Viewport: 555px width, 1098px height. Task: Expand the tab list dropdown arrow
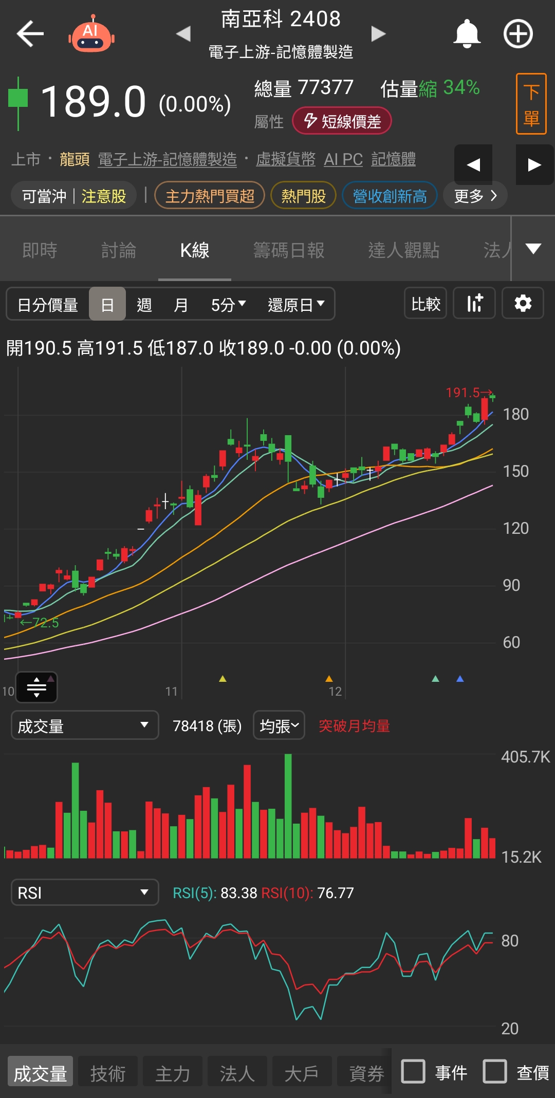[x=533, y=249]
